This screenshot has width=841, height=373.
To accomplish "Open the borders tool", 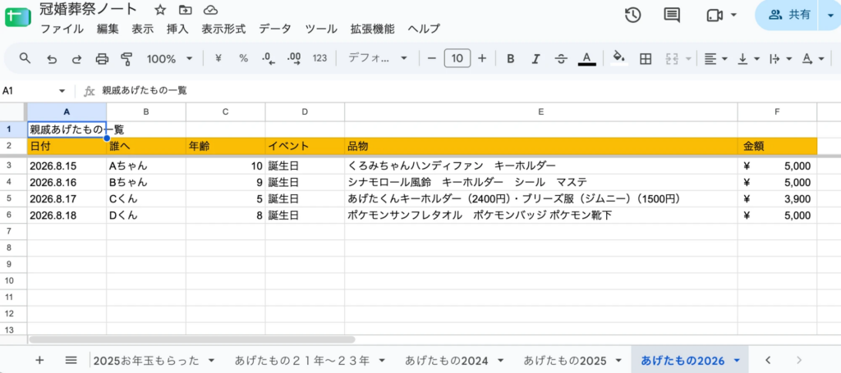I will (646, 59).
